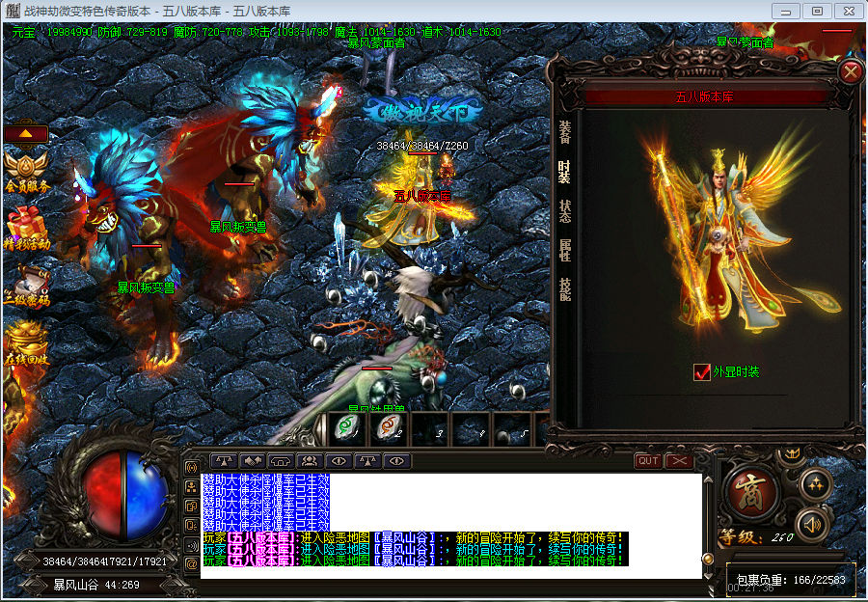Switch to the 时装 fashion tab
The image size is (868, 602).
[564, 173]
